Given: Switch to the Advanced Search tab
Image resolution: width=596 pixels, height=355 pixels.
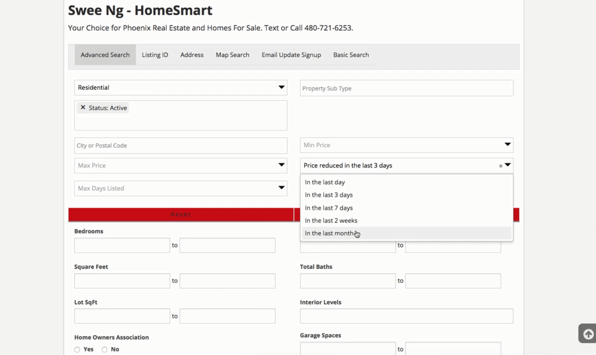Looking at the screenshot, I should pos(105,55).
